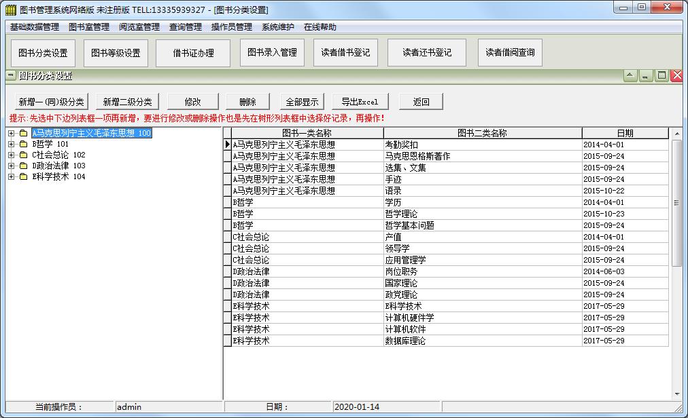Viewport: 688px width, 418px height.
Task: Click the folder icon beside E科学技术
Action: pos(23,177)
